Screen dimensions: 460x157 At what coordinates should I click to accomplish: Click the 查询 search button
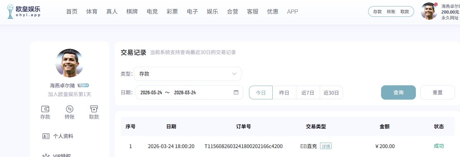tap(398, 92)
